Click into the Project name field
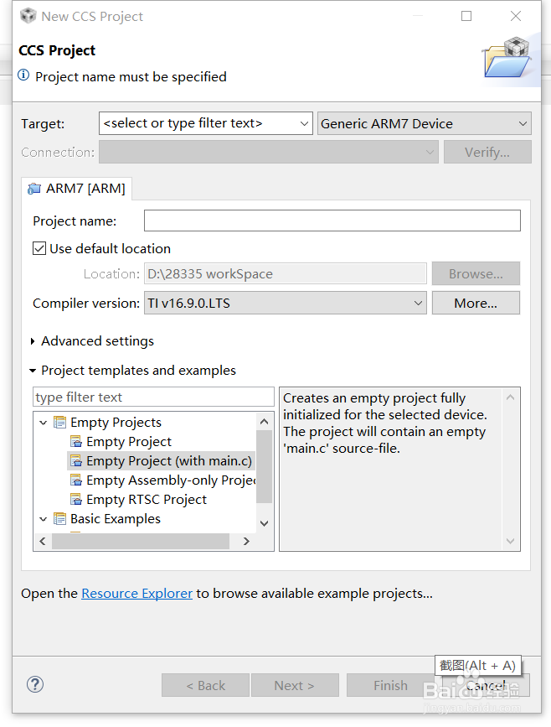 click(x=332, y=221)
